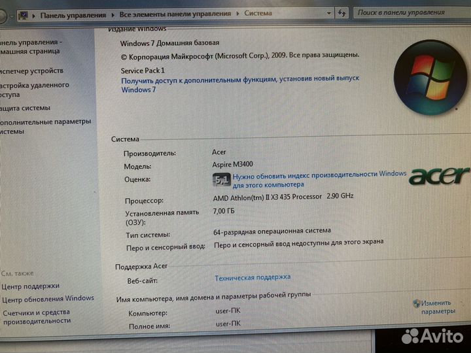Open Центр поддержки in the left pane
The image size is (471, 353).
coord(30,286)
